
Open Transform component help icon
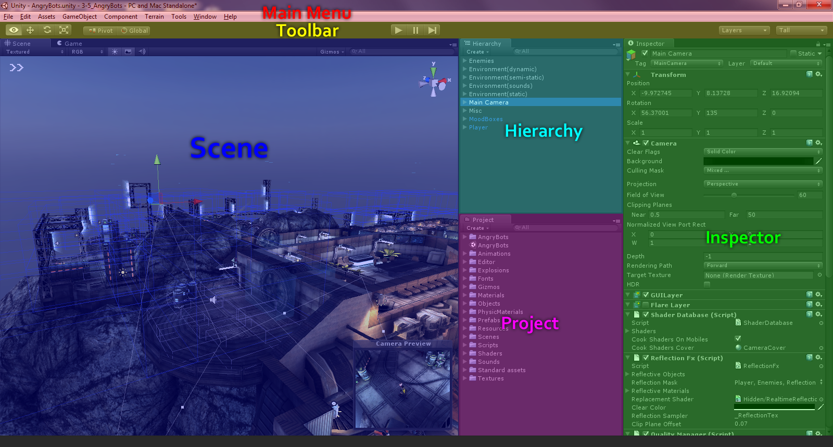pos(809,74)
